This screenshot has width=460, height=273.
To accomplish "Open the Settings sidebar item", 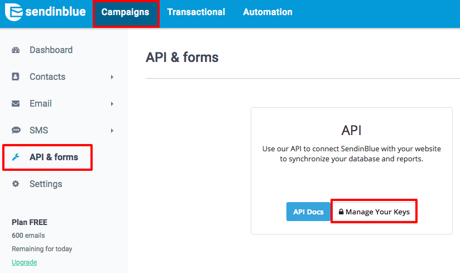I will tap(46, 184).
